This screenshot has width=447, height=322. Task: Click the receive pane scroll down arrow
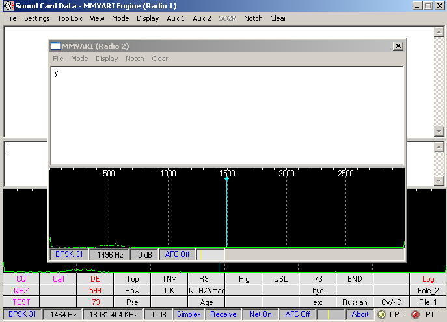[439, 131]
